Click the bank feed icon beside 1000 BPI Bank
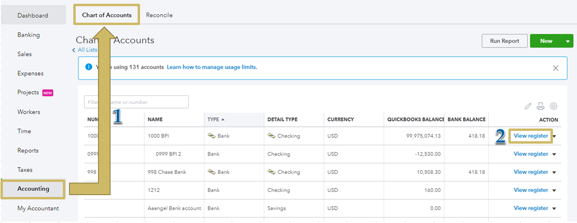 (212, 136)
